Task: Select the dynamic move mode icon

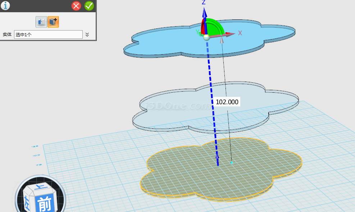Action: coord(53,22)
